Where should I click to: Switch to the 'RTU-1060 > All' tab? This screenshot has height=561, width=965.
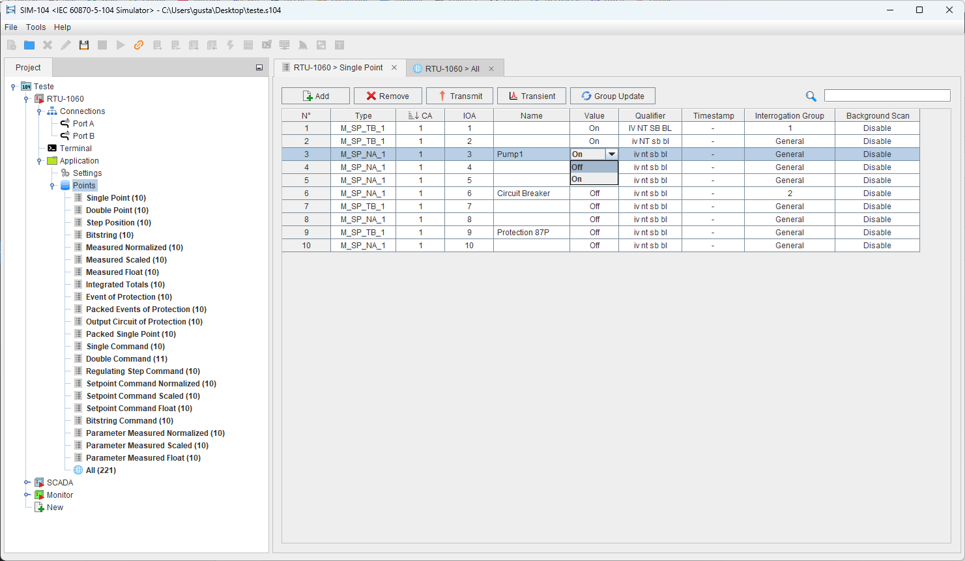coord(452,68)
